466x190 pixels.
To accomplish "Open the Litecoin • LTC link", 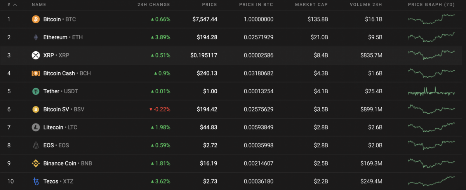I will tap(60, 127).
